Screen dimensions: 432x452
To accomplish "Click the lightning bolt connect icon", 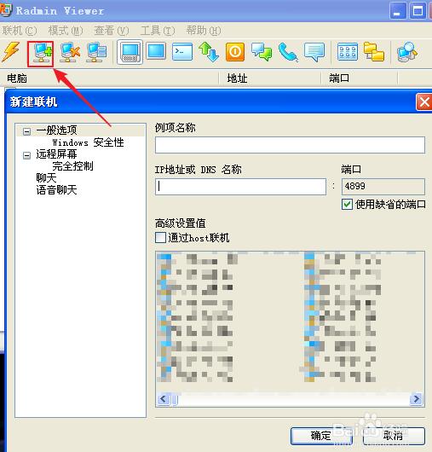I will tap(11, 52).
